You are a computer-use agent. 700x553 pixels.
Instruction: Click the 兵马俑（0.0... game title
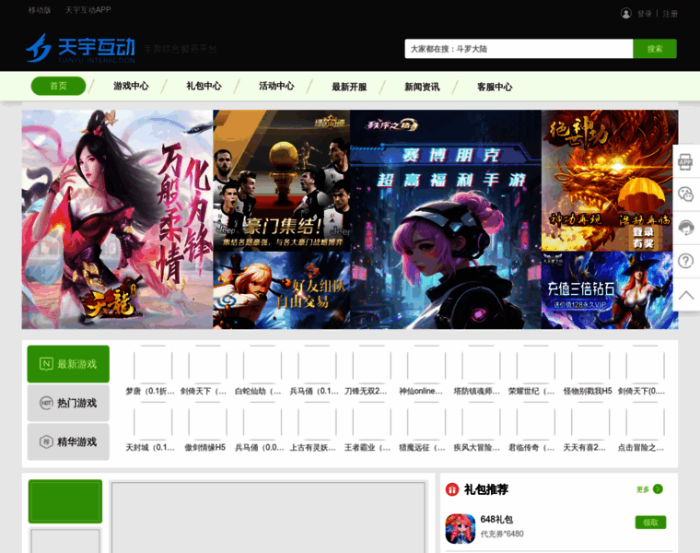pos(260,448)
